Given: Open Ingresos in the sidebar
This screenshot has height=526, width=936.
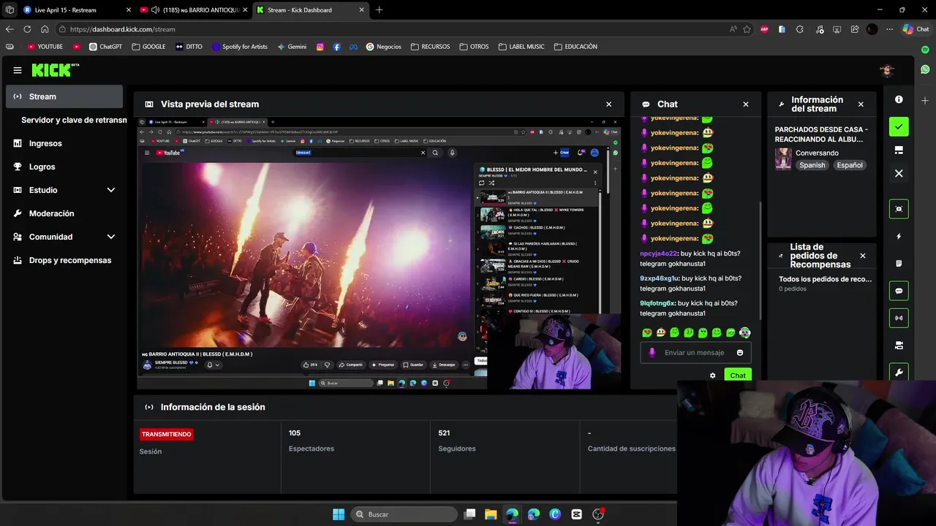Looking at the screenshot, I should coord(64,143).
